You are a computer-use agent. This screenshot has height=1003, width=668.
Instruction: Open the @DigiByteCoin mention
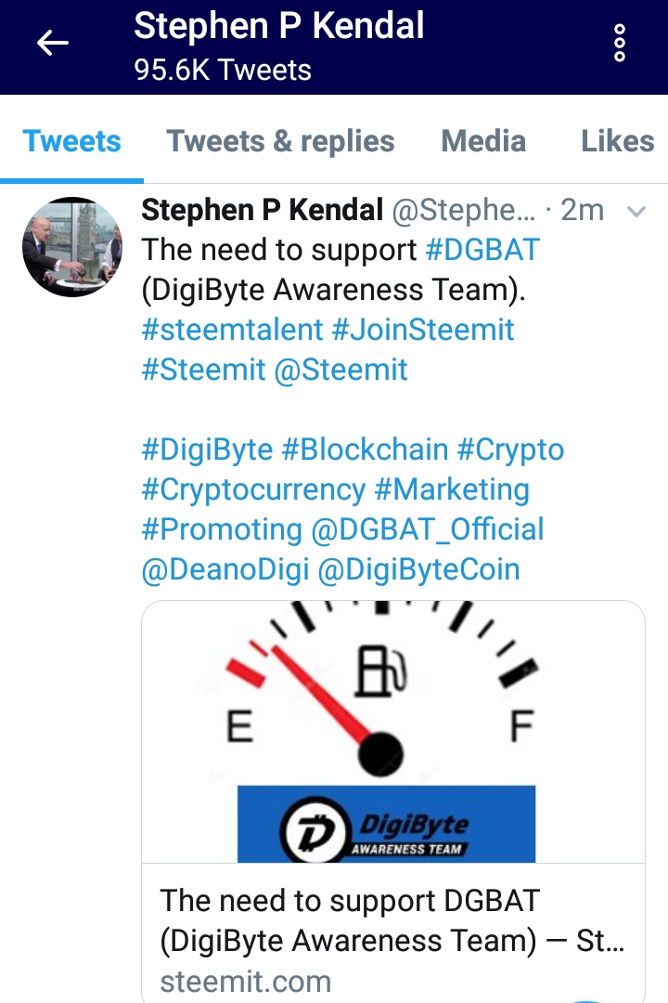coord(418,570)
